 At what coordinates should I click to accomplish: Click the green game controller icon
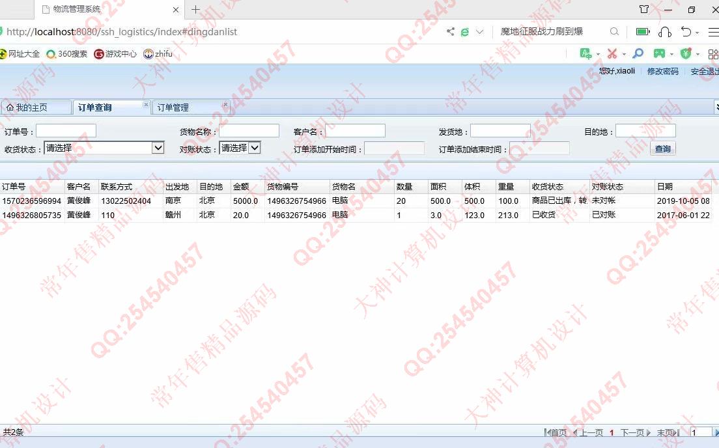tap(659, 53)
